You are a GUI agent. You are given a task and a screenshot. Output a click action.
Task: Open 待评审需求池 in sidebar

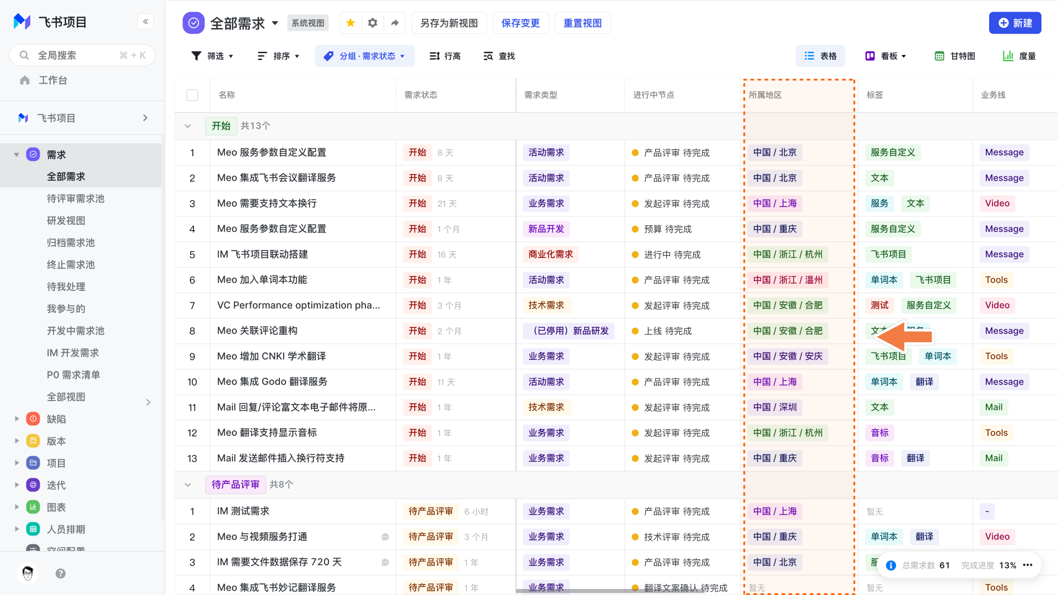click(x=75, y=198)
